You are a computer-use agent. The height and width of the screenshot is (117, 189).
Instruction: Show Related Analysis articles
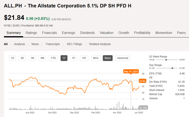[x=100, y=44]
